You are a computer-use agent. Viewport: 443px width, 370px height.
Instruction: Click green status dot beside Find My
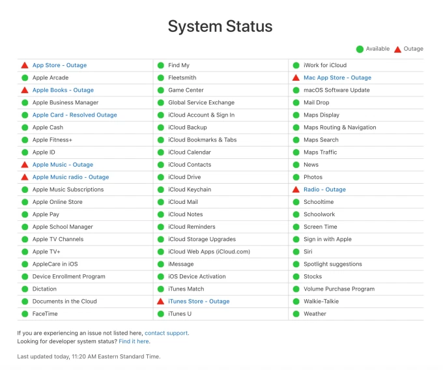(160, 65)
